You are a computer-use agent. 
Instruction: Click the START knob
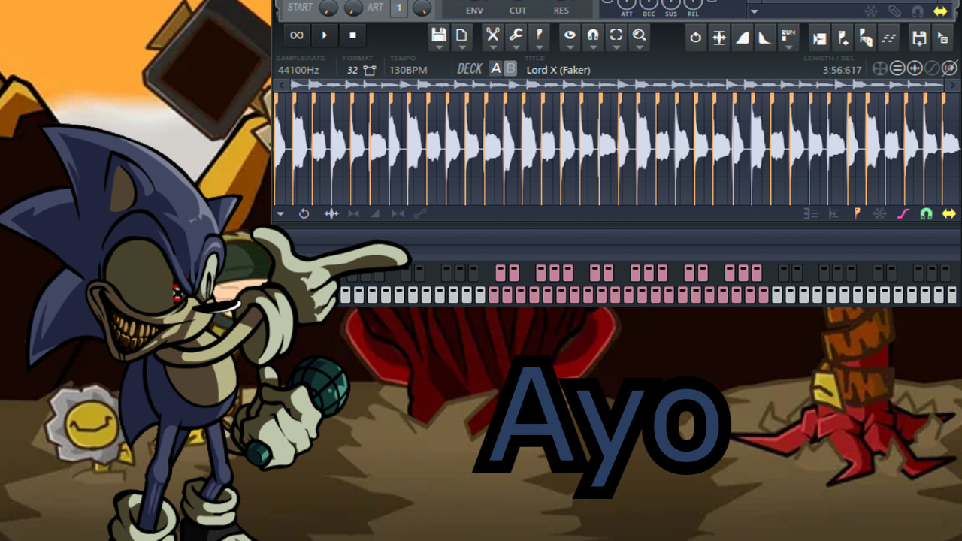[x=328, y=8]
